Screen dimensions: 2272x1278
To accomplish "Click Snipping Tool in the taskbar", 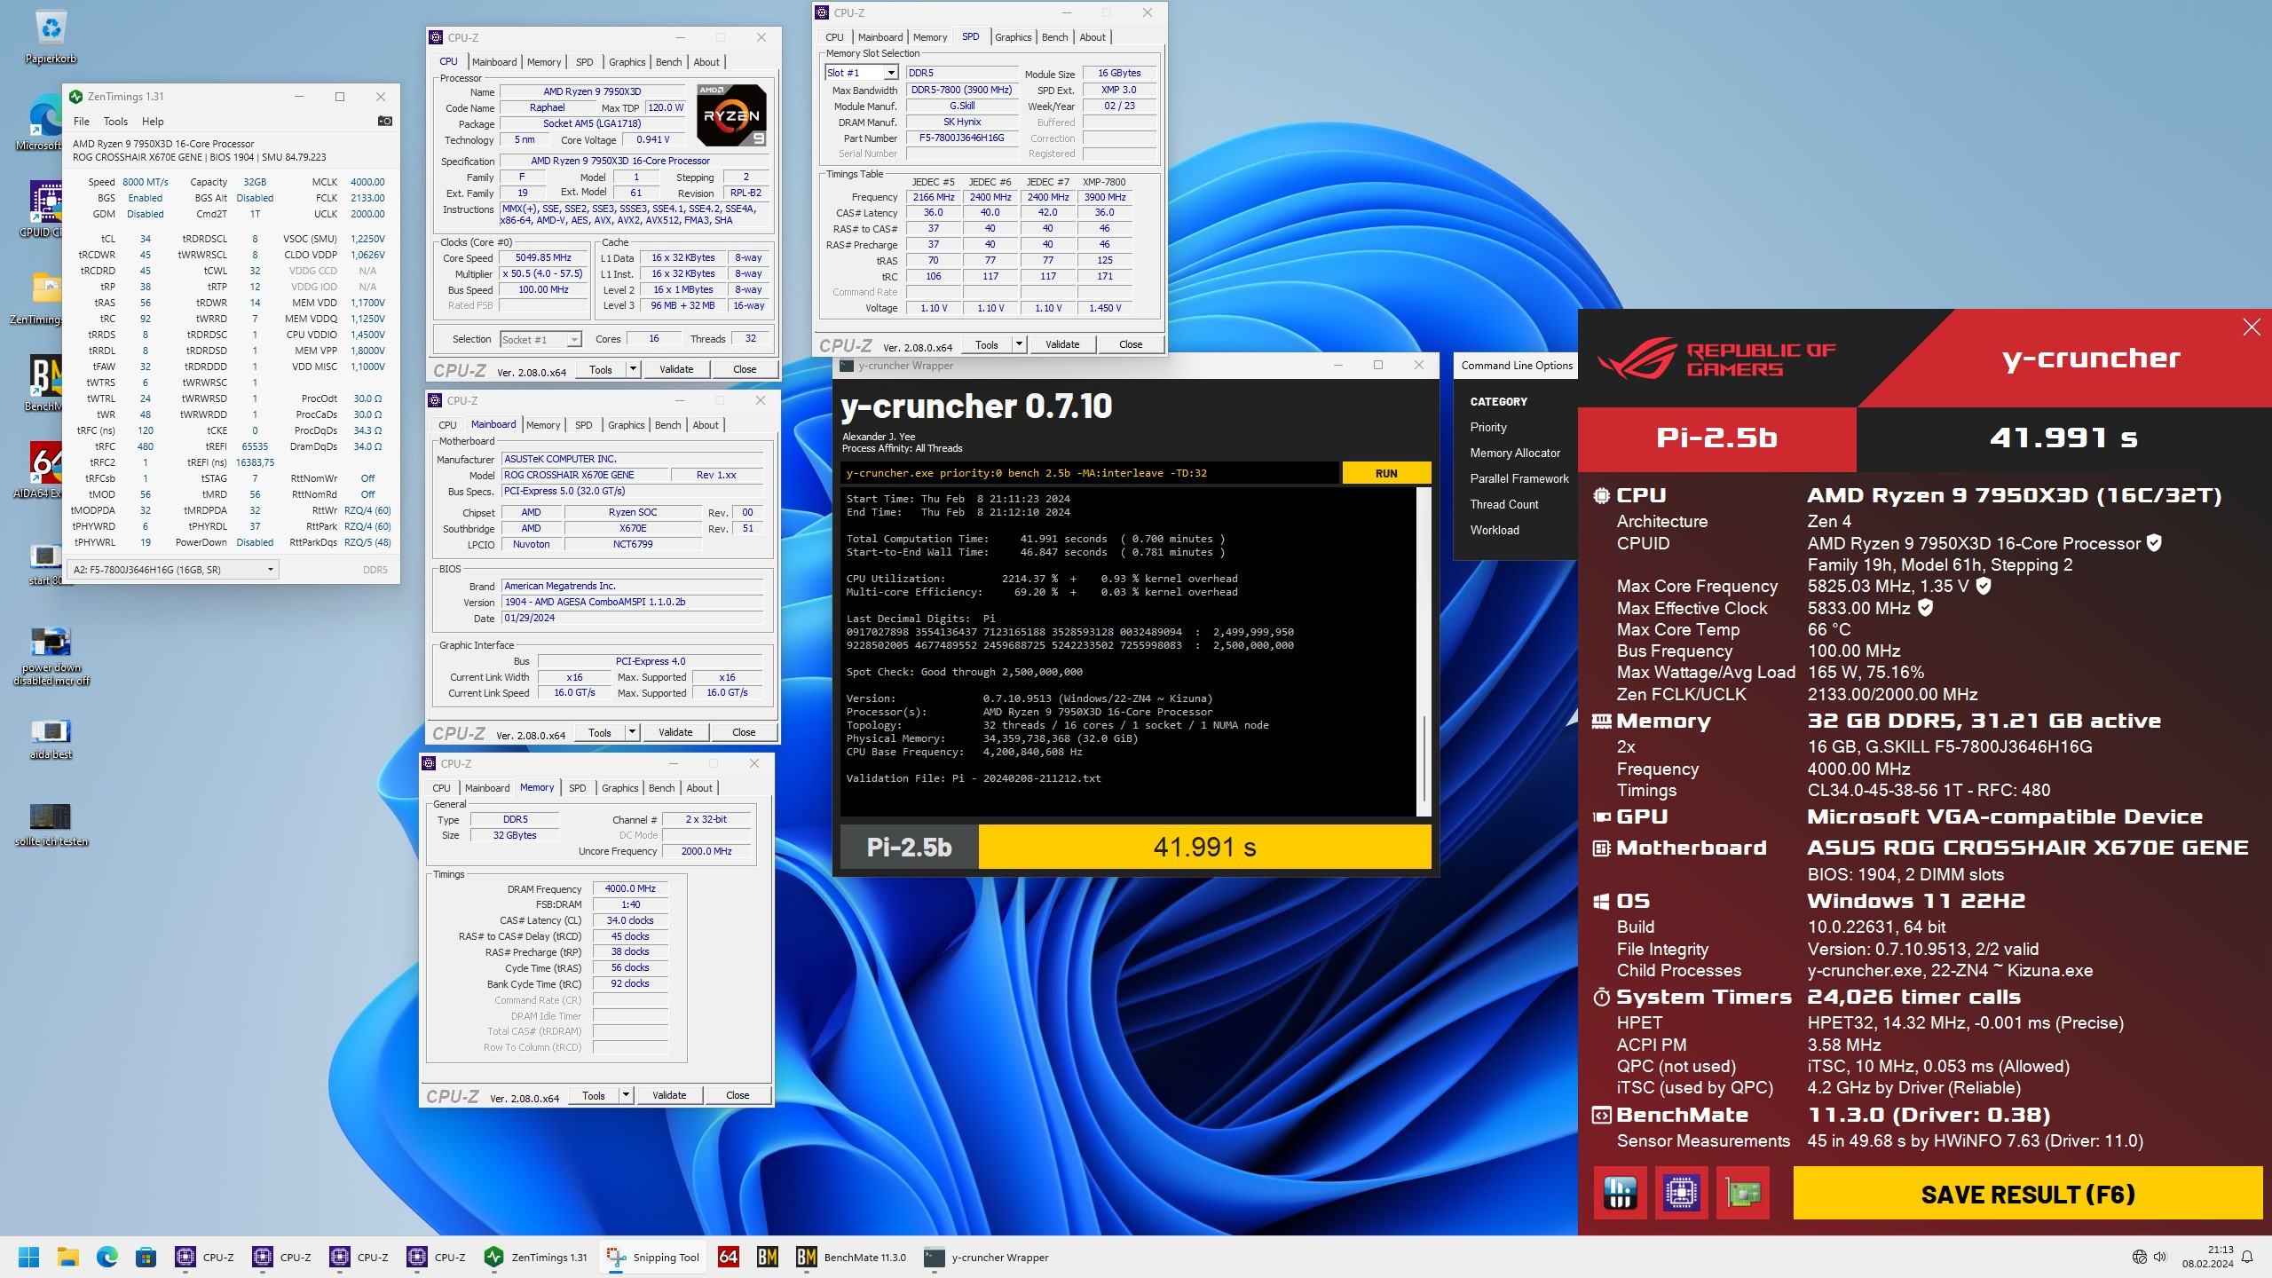I will point(654,1257).
